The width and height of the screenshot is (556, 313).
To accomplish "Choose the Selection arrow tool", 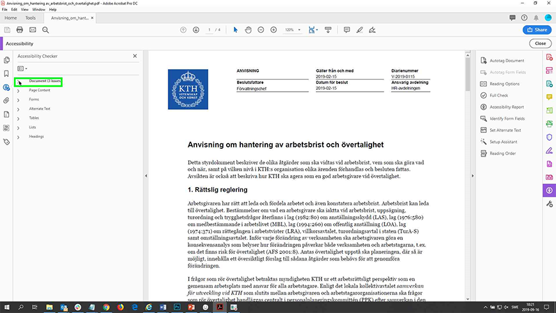I will click(x=236, y=30).
